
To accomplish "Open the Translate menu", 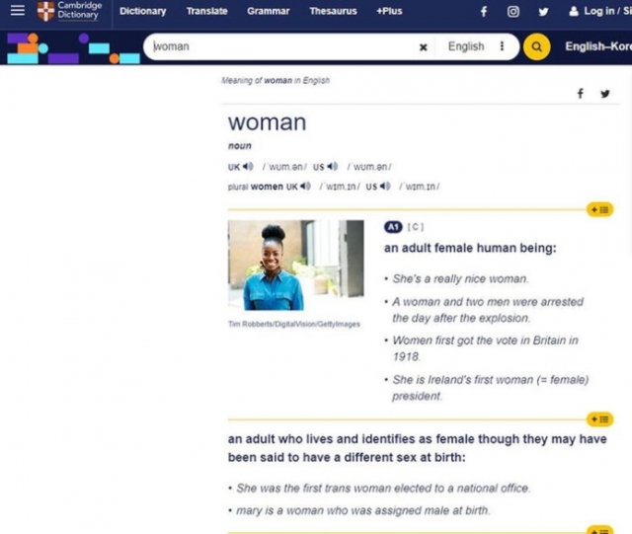I will pyautogui.click(x=206, y=11).
